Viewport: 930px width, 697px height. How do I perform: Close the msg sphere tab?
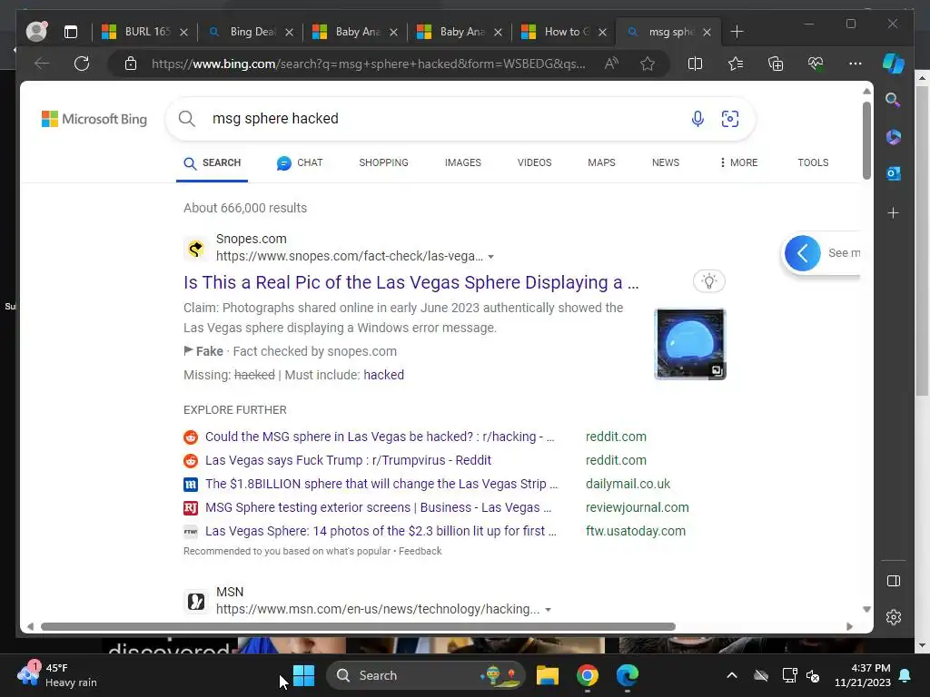(707, 32)
